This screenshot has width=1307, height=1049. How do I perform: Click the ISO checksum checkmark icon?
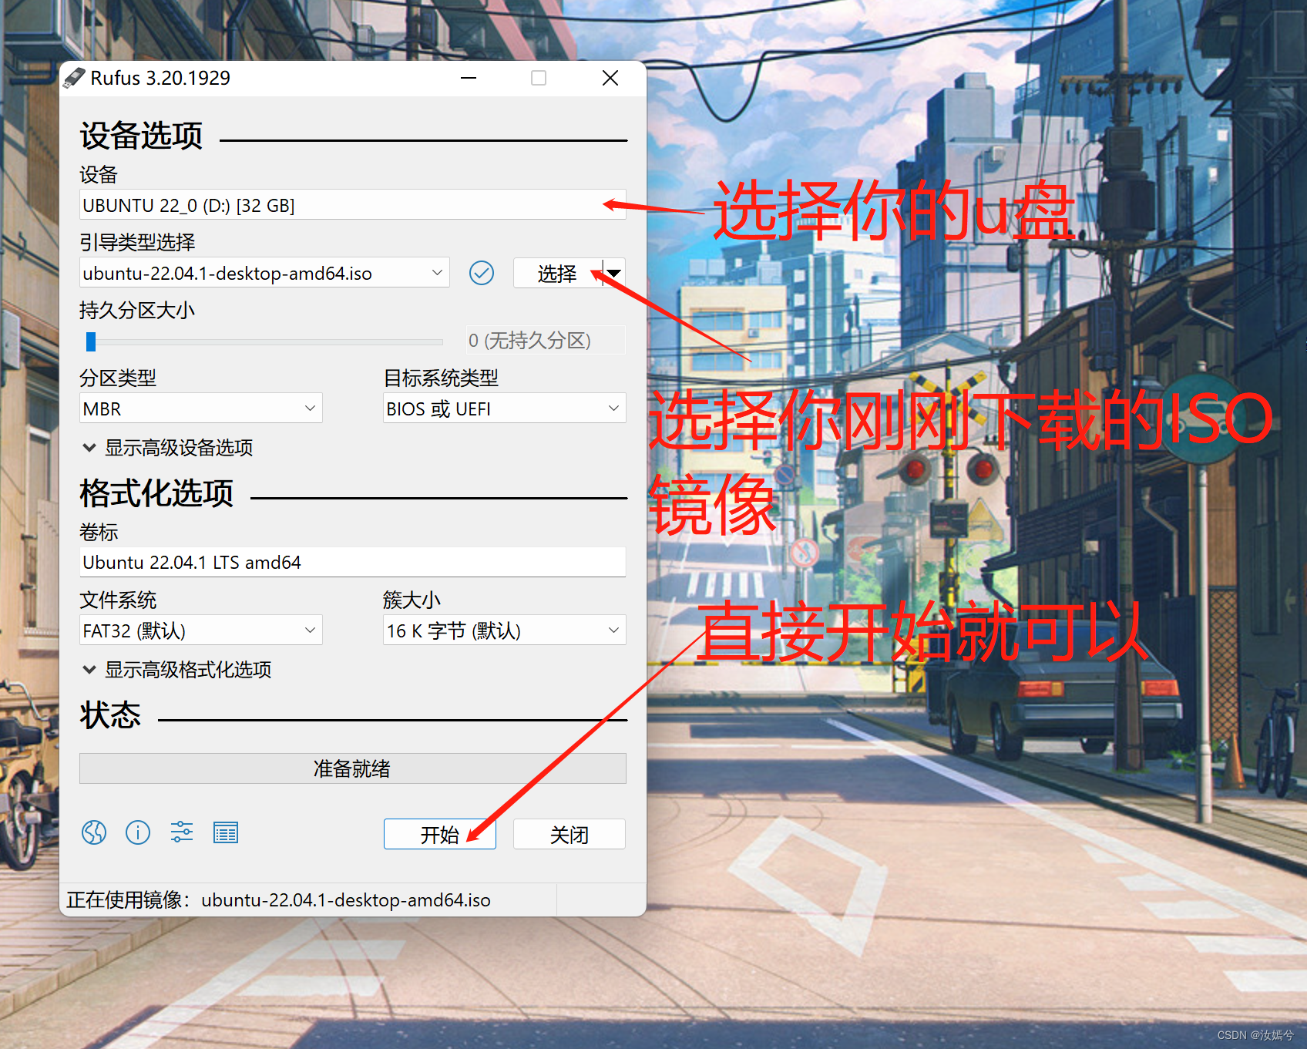click(x=482, y=273)
